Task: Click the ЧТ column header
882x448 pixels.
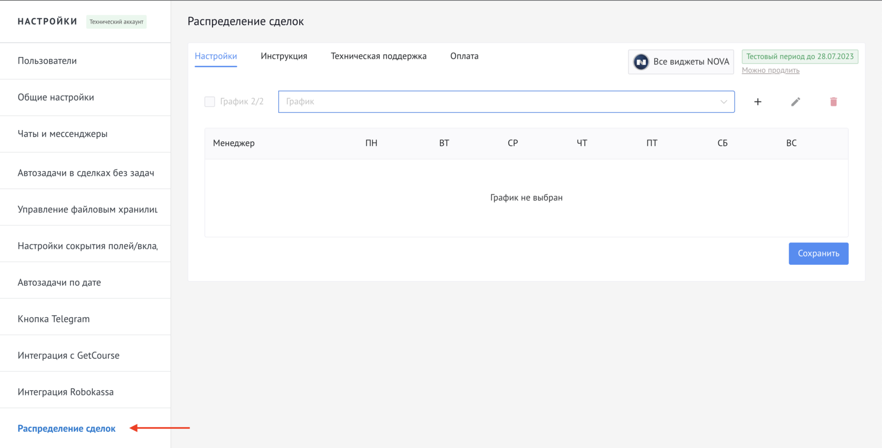Action: (x=582, y=143)
